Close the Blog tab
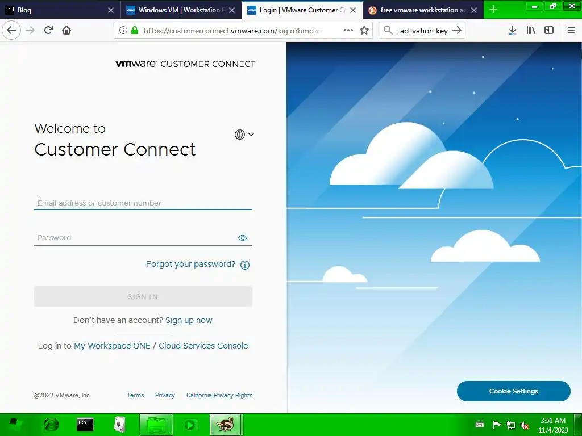The height and width of the screenshot is (436, 582). click(x=111, y=10)
